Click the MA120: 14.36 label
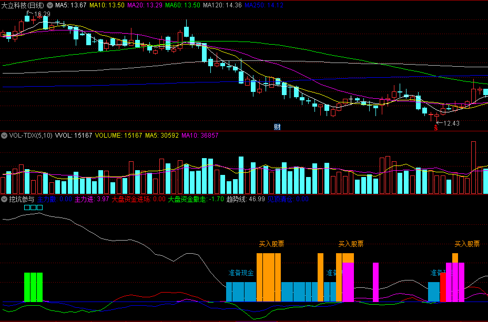This screenshot has height=322, width=488. pos(222,5)
